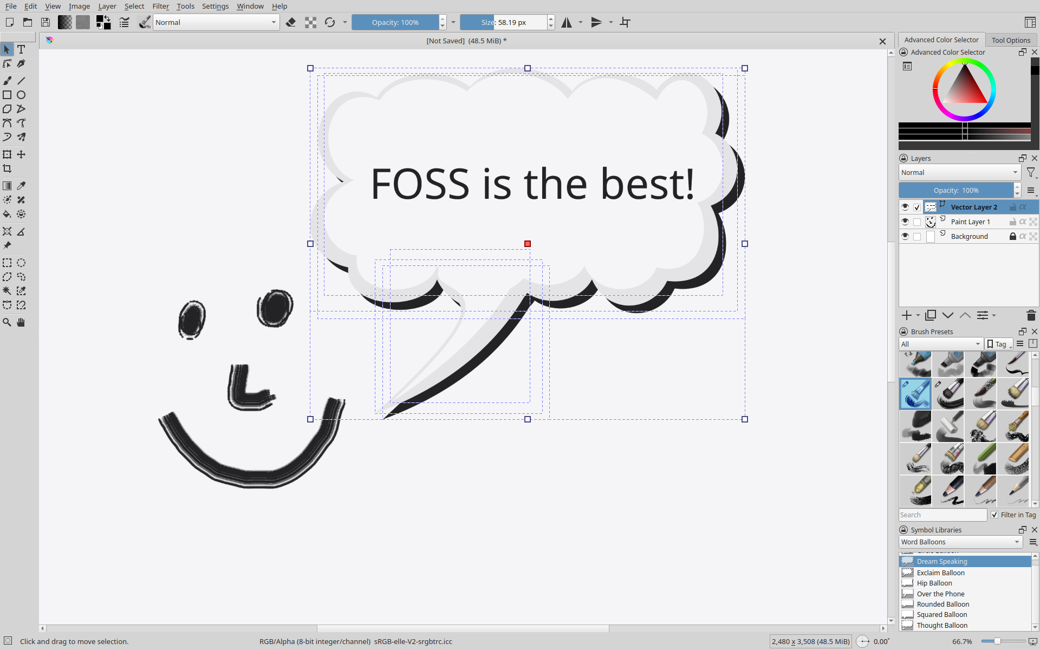This screenshot has width=1040, height=650.
Task: Select the Zoom magnifier tool
Action: 7,322
